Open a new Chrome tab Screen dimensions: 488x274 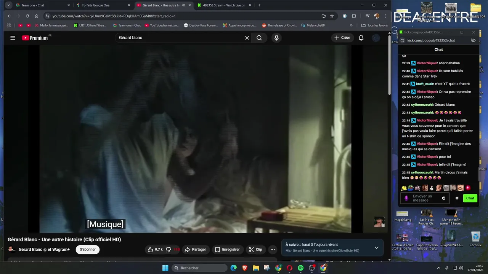259,5
